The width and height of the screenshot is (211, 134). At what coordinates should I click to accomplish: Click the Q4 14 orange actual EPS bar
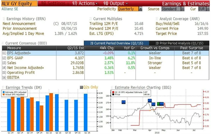42,118
